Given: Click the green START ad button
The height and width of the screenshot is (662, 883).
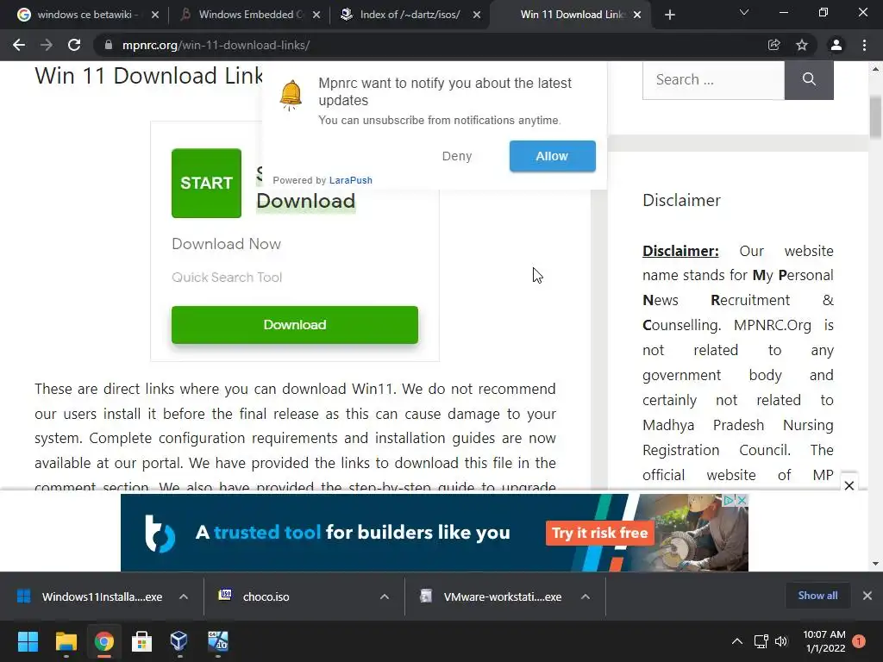Looking at the screenshot, I should point(206,183).
